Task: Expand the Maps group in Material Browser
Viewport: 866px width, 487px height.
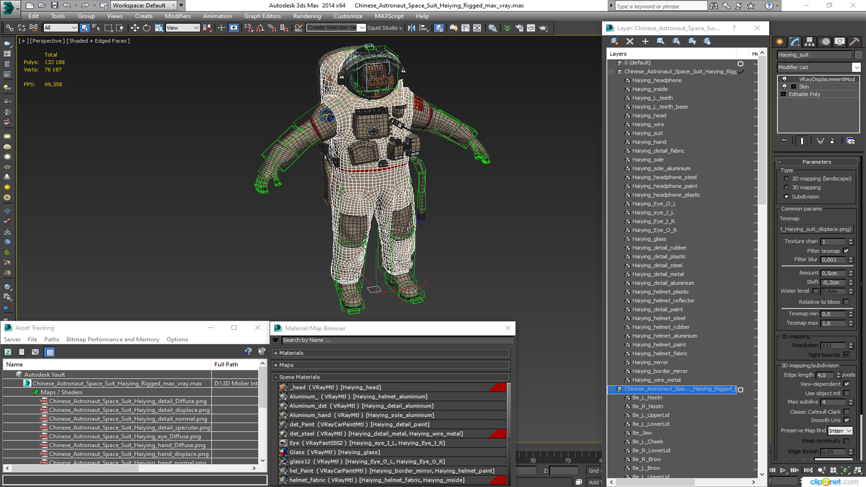Action: click(276, 365)
